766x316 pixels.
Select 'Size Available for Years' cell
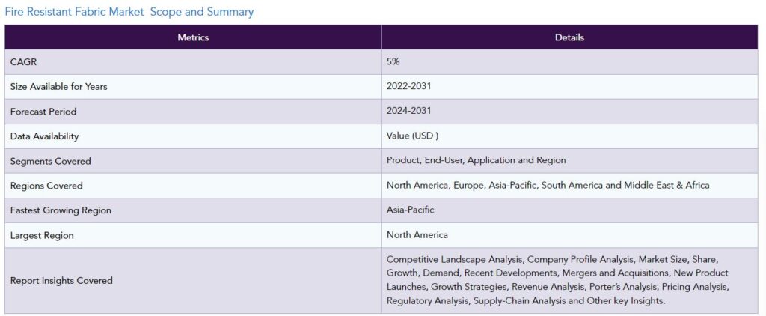193,87
